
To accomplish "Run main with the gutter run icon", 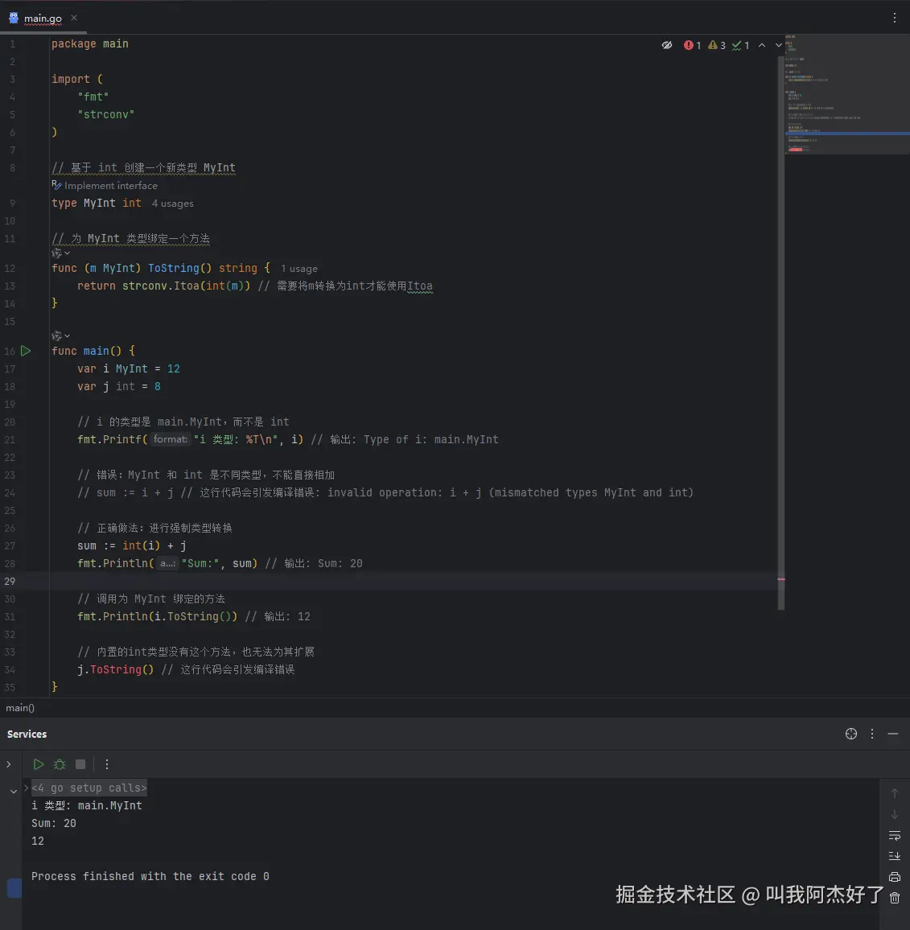I will [x=26, y=351].
